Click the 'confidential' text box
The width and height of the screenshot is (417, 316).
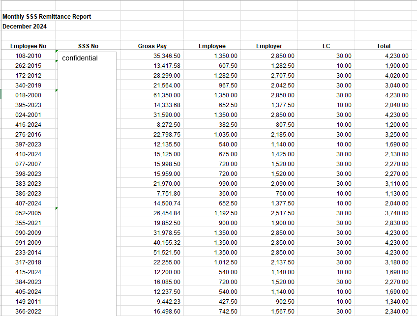coord(87,184)
